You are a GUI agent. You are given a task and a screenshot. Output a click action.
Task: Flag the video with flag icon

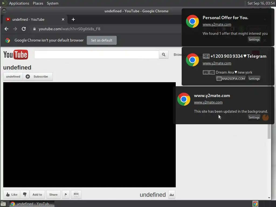(x=66, y=195)
